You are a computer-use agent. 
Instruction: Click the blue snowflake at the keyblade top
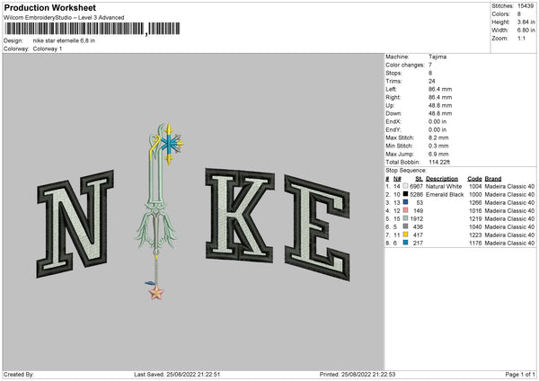tap(171, 144)
